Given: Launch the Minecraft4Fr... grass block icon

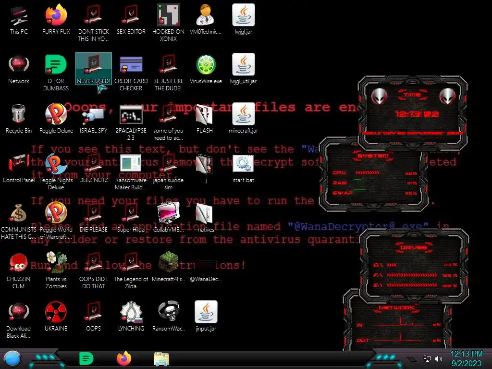Looking at the screenshot, I should [x=168, y=267].
